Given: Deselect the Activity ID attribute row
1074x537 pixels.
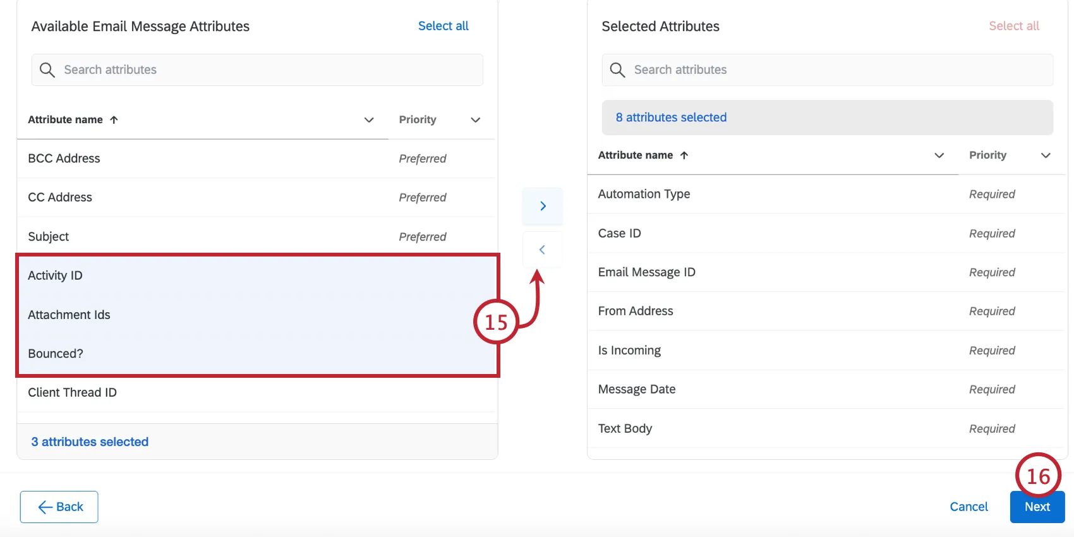Looking at the screenshot, I should tap(190, 275).
